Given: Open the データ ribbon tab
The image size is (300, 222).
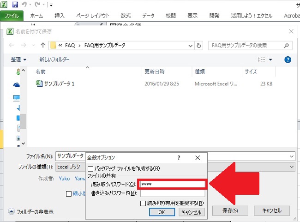Looking at the screenshot, I should pos(148,16).
